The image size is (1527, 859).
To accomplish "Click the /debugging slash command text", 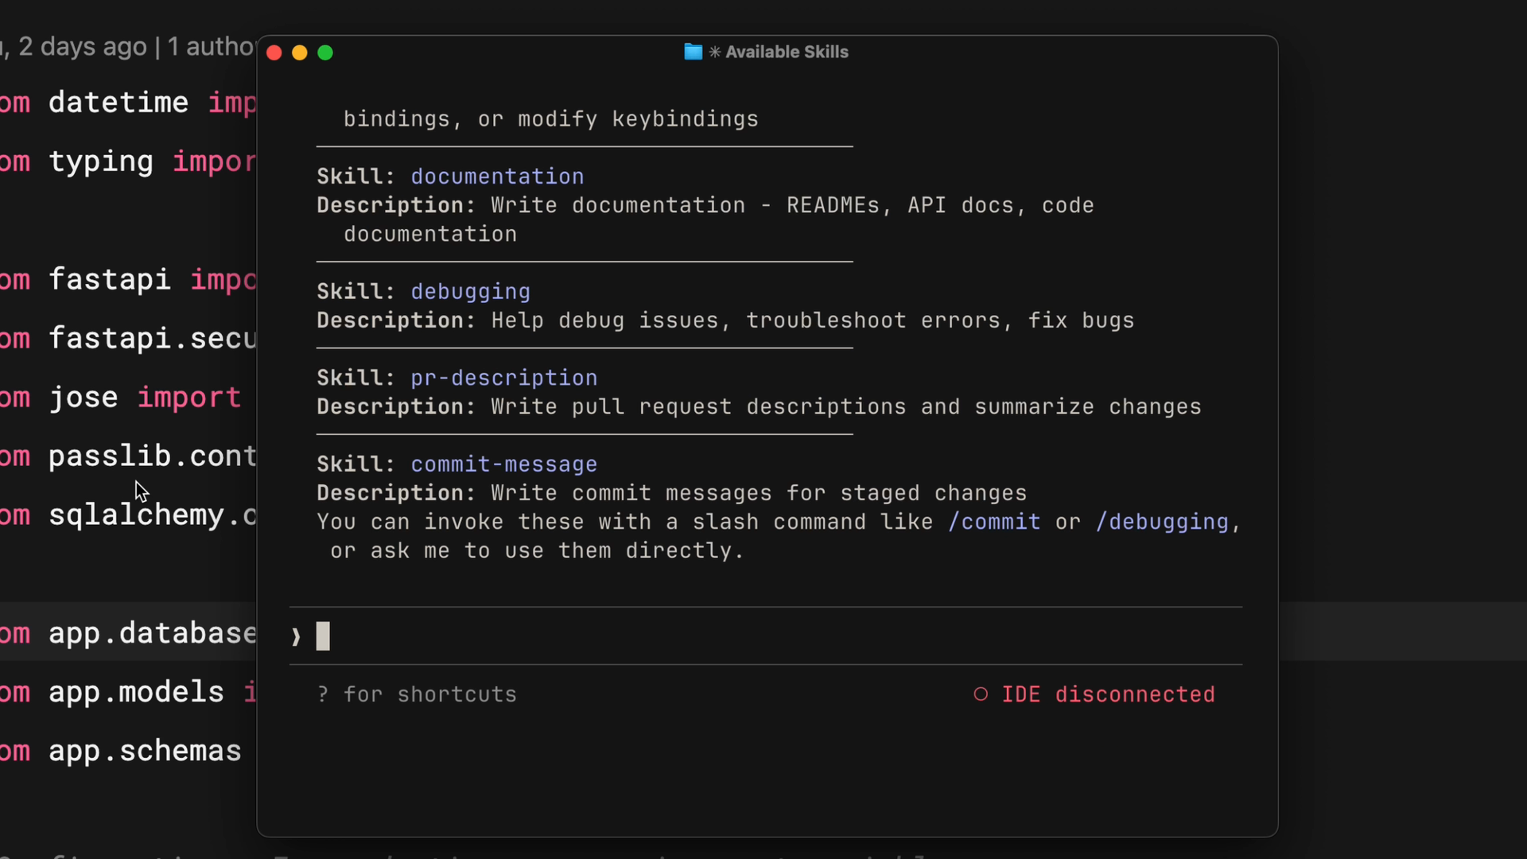I will (1162, 522).
